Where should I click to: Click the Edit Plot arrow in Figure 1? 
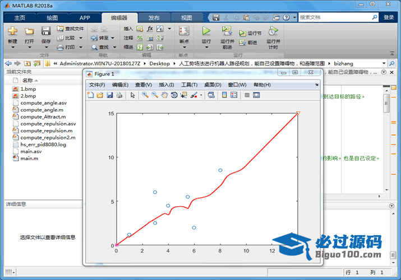pyautogui.click(x=132, y=95)
